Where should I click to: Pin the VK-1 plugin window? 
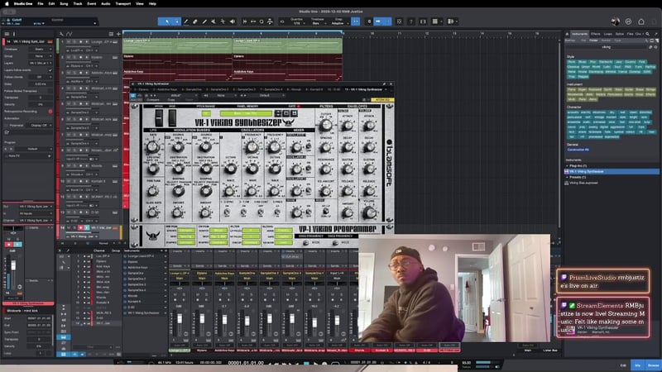click(384, 84)
